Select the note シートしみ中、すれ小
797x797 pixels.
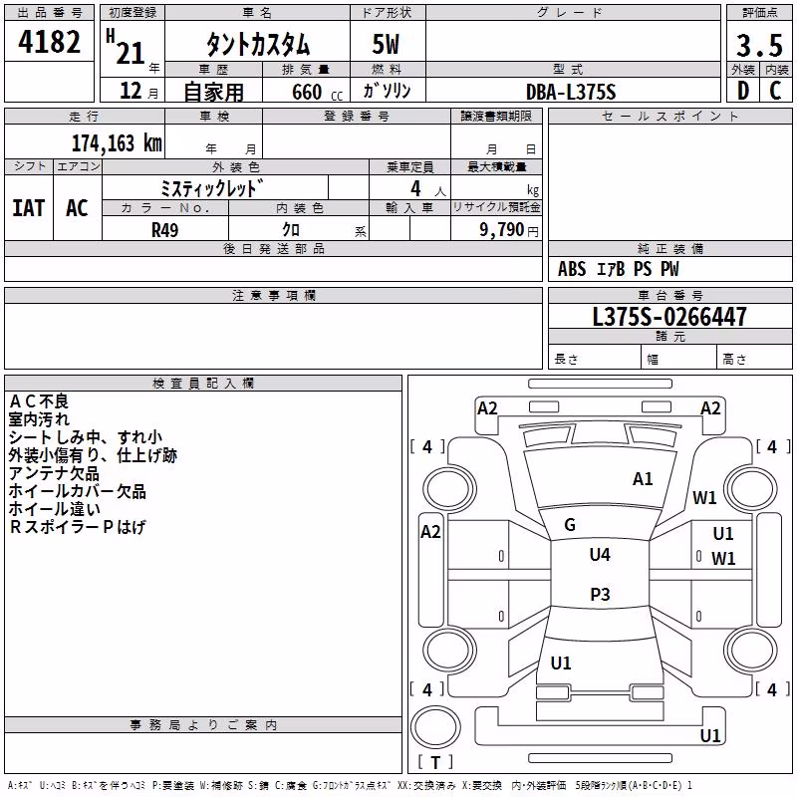coord(86,437)
